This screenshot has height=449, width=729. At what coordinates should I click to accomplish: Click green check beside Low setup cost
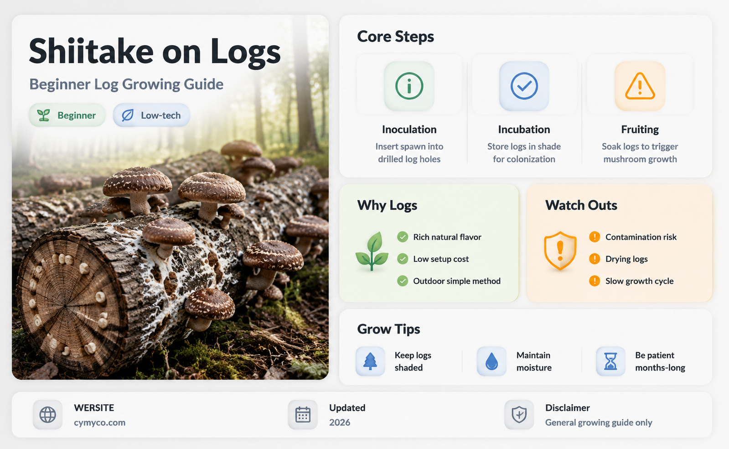pyautogui.click(x=403, y=259)
